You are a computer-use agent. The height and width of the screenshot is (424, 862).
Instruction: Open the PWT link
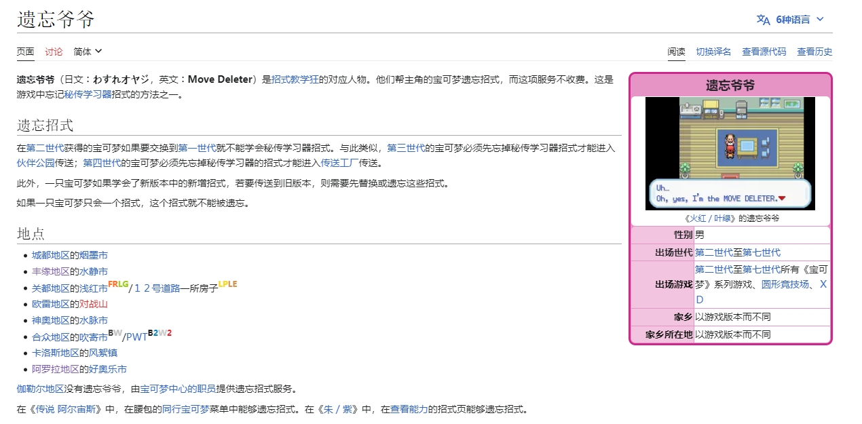pos(136,337)
